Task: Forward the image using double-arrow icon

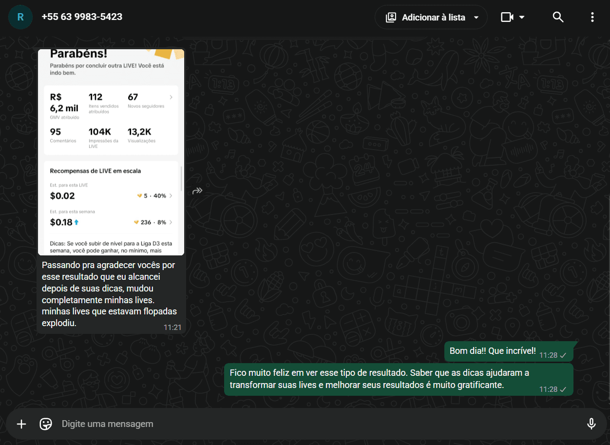Action: coord(197,191)
